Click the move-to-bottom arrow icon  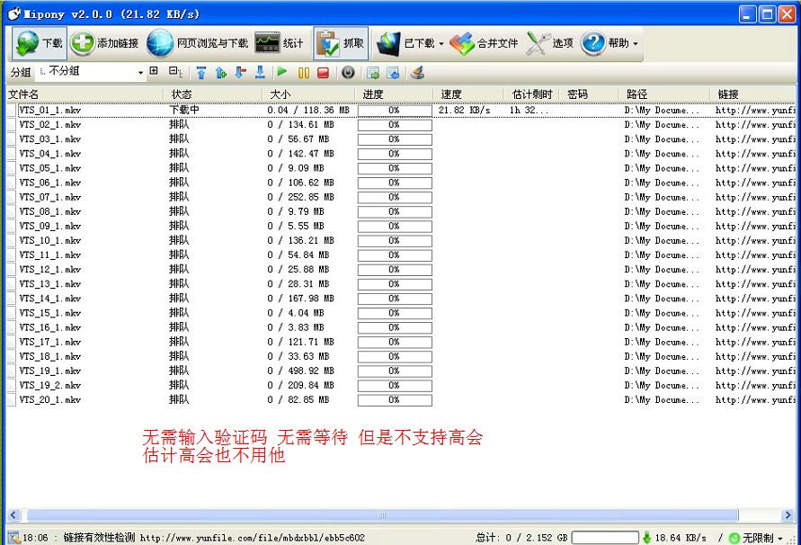tap(260, 72)
